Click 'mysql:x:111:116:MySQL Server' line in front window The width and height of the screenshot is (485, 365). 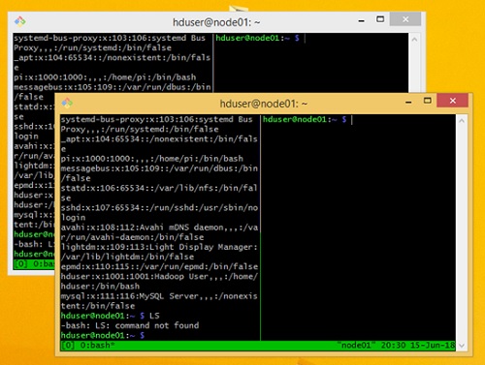tap(159, 296)
